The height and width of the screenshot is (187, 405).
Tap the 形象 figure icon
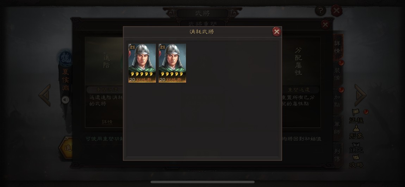356,132
